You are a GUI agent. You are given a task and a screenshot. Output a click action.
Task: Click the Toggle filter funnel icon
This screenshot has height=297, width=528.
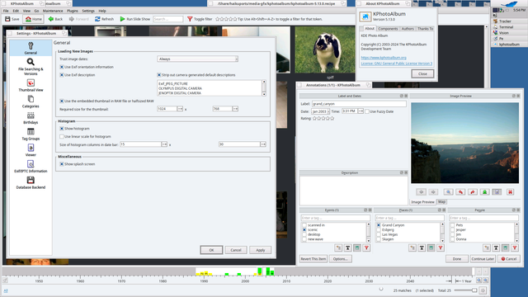190,19
